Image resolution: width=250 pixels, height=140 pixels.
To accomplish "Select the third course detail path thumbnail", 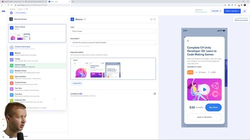I will tap(113, 70).
